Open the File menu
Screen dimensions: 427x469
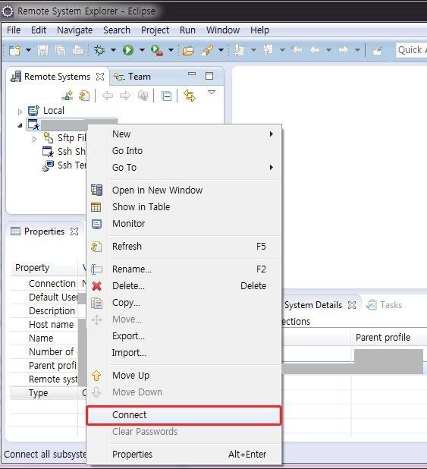click(14, 30)
